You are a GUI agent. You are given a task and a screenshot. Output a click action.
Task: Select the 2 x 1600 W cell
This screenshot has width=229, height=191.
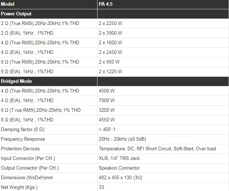[110, 43]
